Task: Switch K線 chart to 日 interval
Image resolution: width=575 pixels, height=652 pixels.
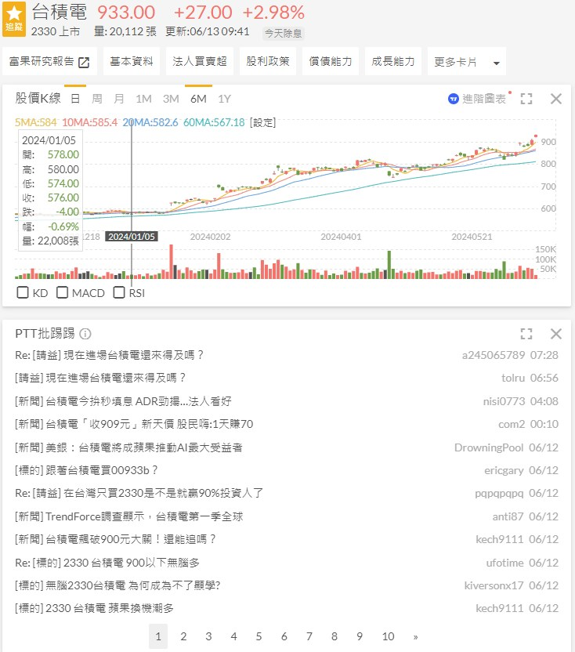Action: click(x=75, y=99)
